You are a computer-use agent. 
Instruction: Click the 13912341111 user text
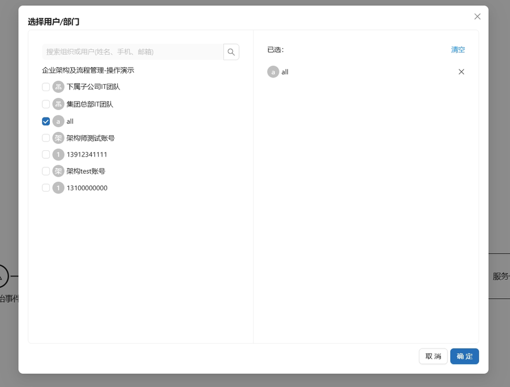tap(87, 154)
